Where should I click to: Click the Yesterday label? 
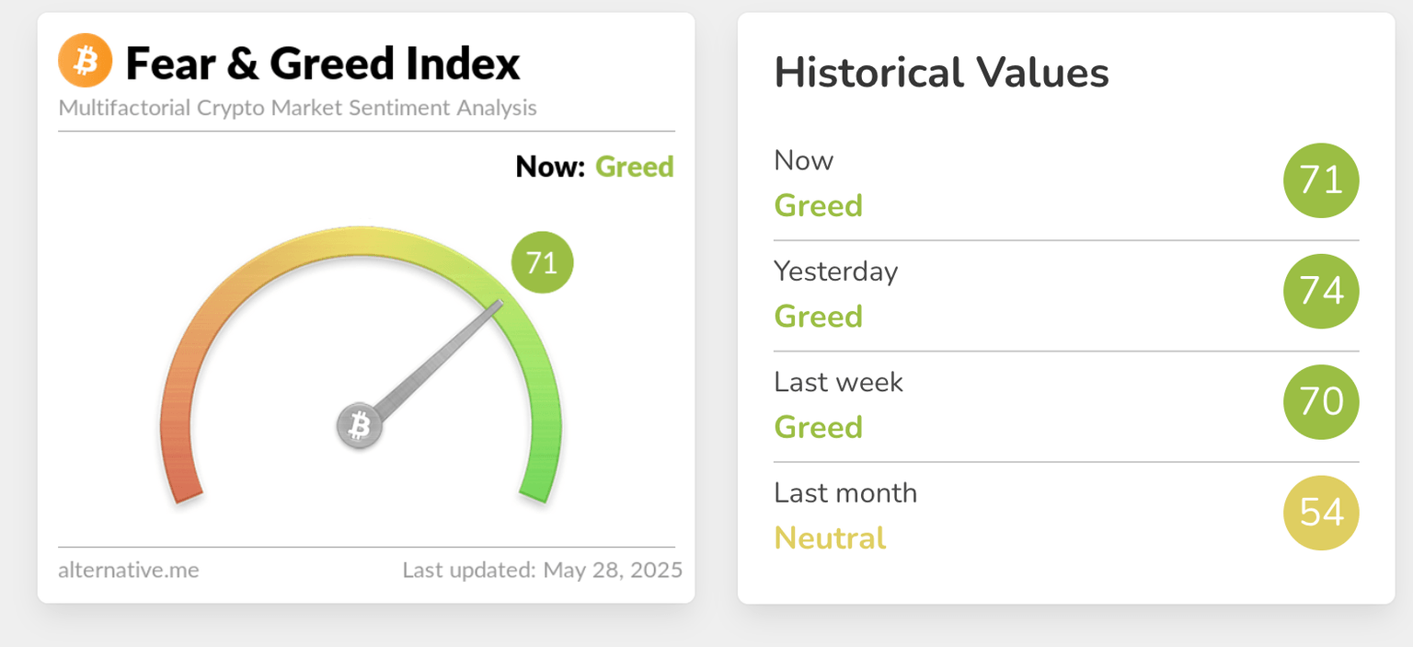[x=835, y=272]
